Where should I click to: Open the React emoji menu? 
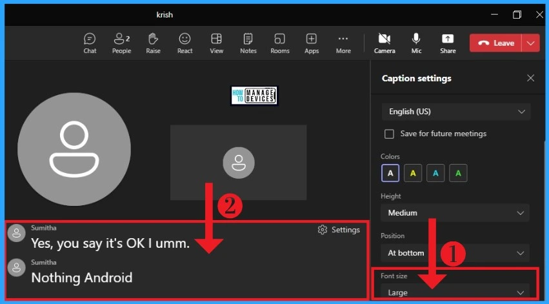(x=185, y=43)
